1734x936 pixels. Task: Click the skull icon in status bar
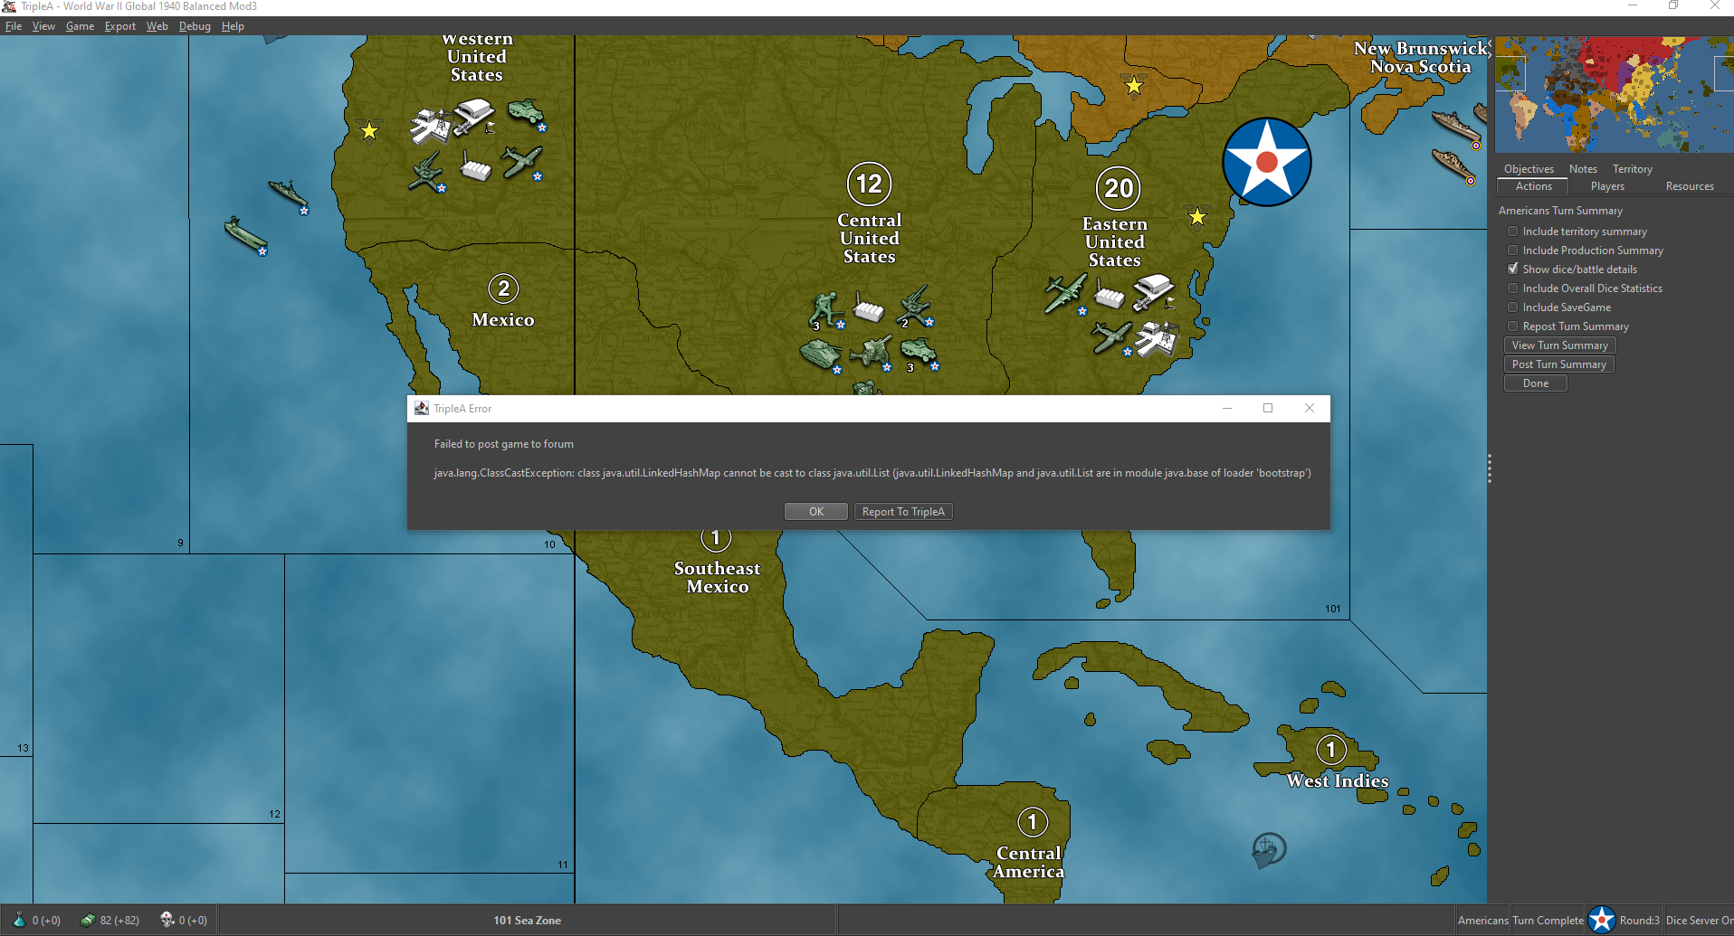coord(167,920)
